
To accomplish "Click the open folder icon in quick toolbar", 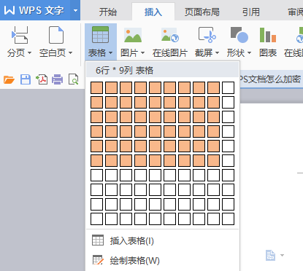I will click(9, 79).
